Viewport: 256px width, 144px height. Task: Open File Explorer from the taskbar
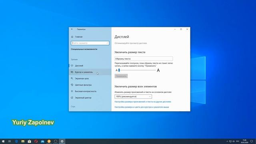point(23,141)
